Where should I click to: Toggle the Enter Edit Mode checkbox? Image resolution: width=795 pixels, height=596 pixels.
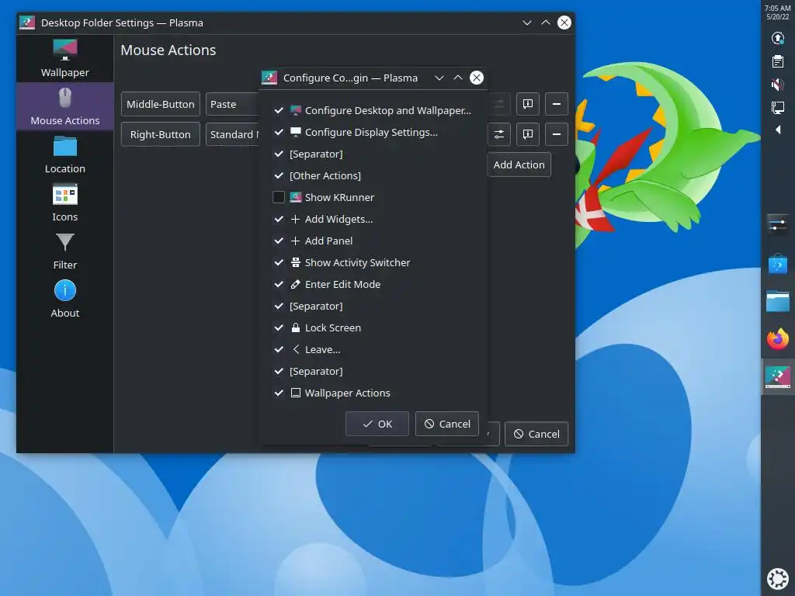[279, 284]
